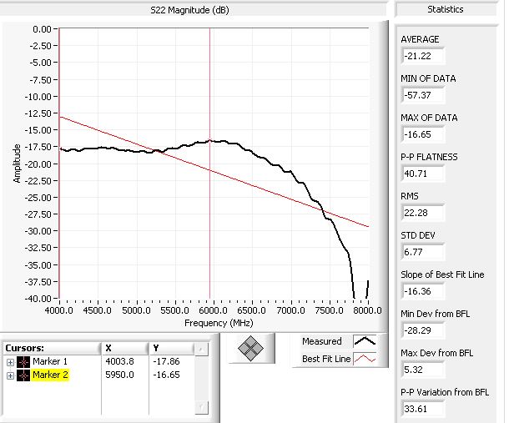Click Marker 1 Y value -17.86
This screenshot has height=423, width=509.
166,361
